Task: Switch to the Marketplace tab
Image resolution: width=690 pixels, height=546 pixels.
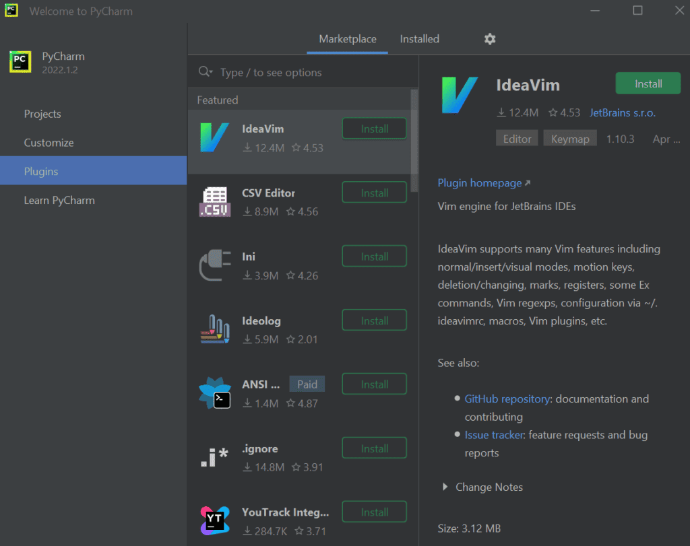Action: coord(347,39)
